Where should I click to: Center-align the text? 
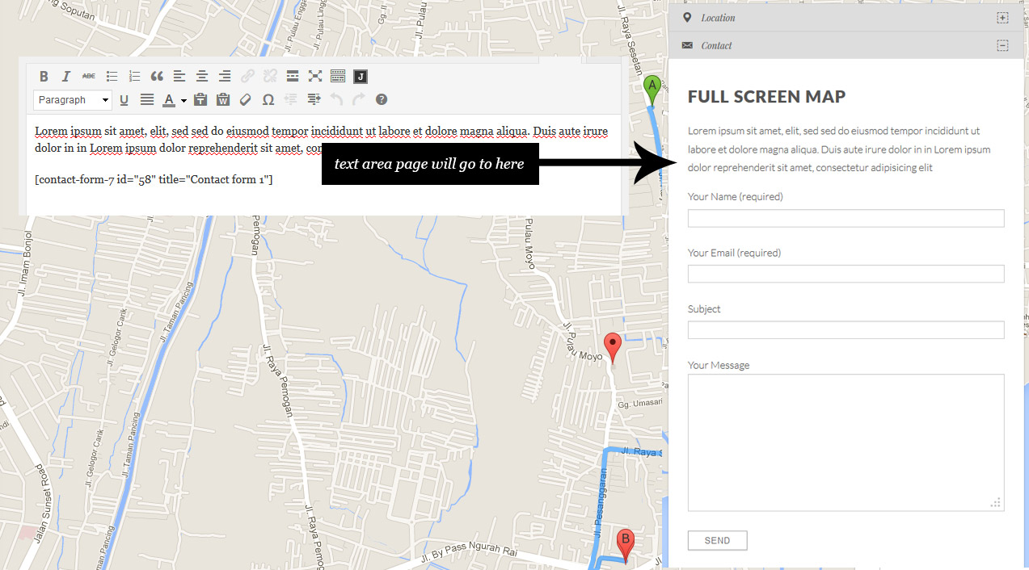coord(202,77)
